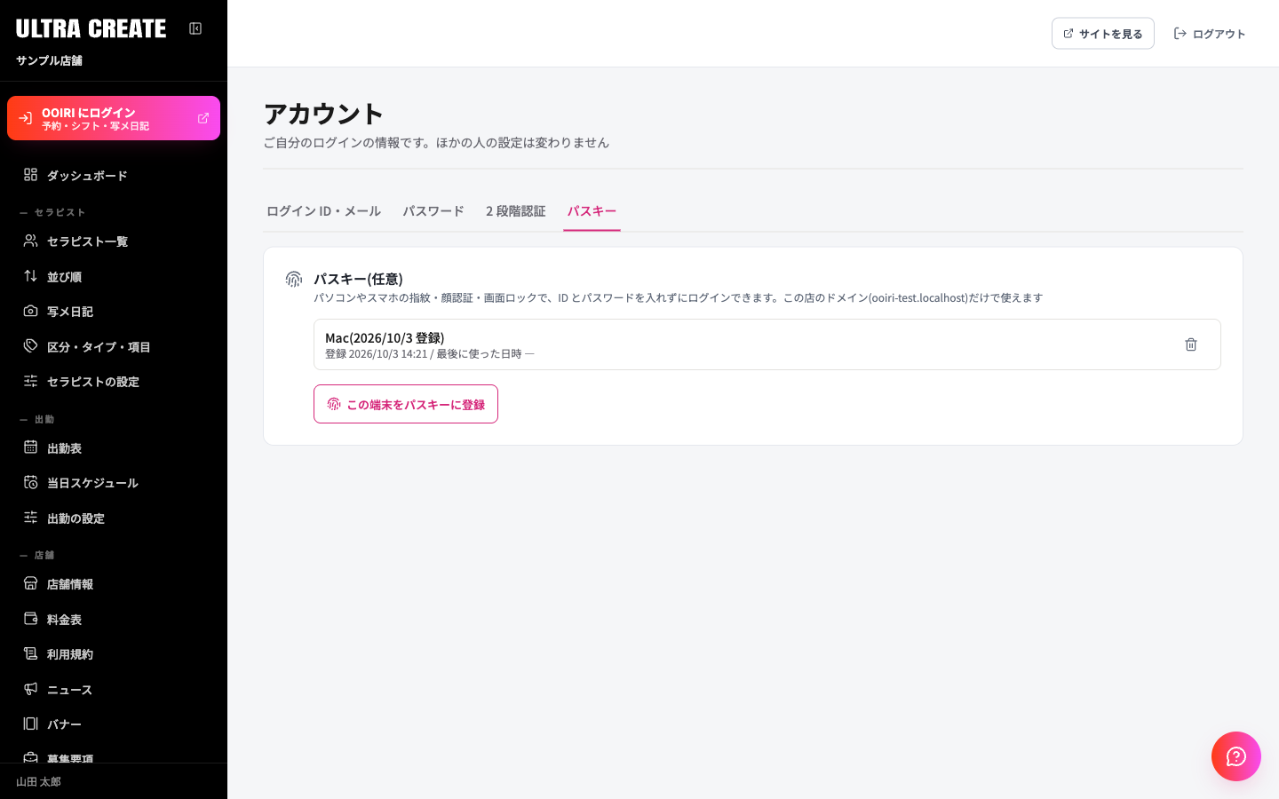Switch to the 2 段階認証 tab
This screenshot has width=1279, height=799.
516,211
